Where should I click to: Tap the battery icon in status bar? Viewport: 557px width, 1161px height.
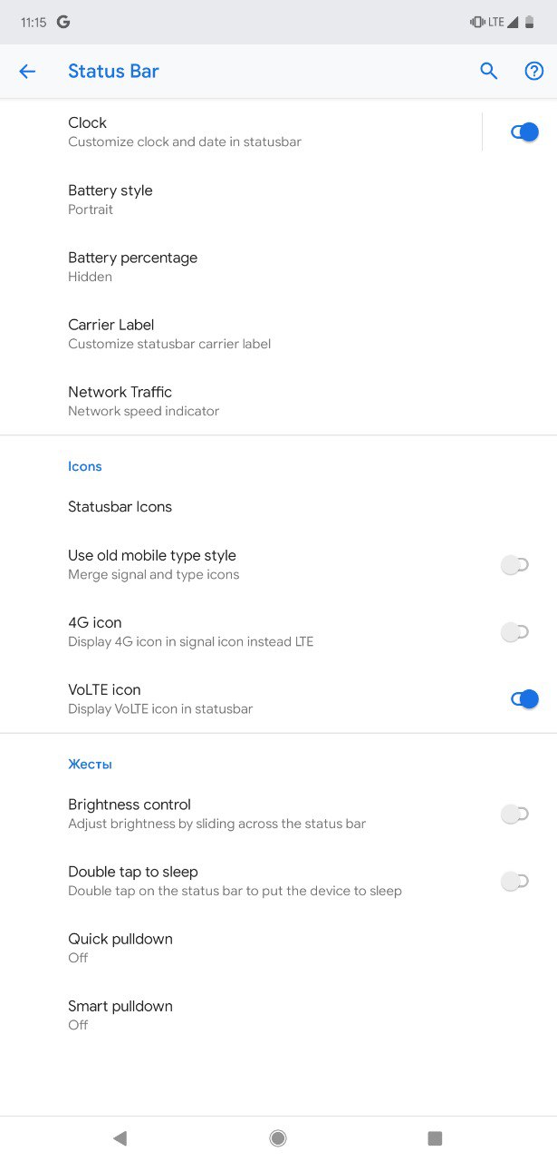click(529, 22)
